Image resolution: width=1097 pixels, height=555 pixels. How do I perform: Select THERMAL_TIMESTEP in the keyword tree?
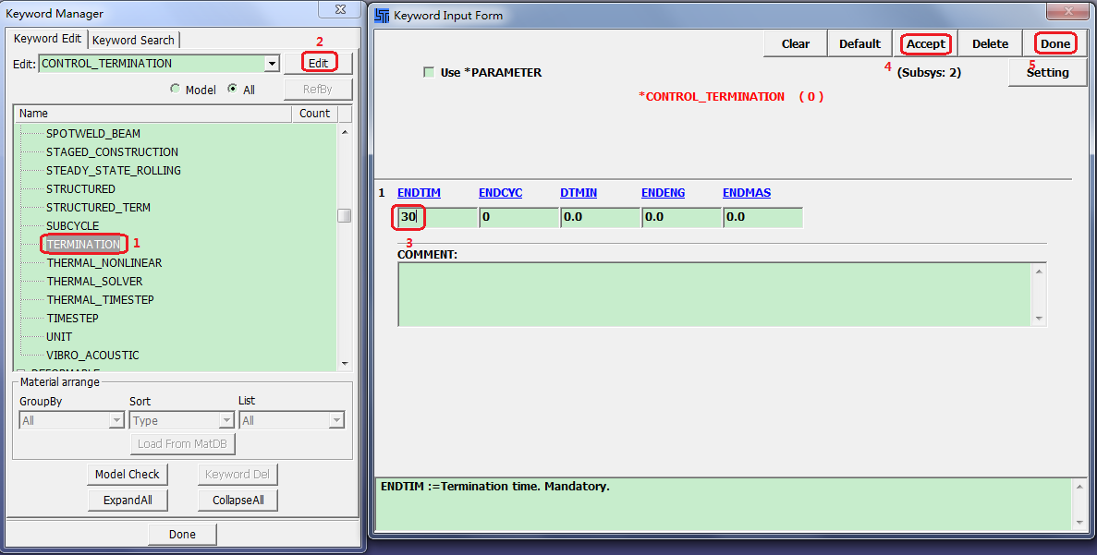click(x=100, y=300)
